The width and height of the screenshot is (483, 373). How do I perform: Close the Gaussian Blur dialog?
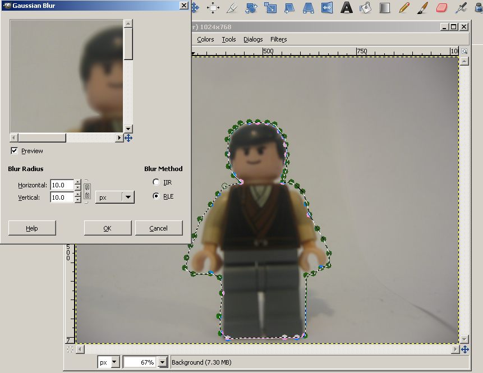pos(184,6)
